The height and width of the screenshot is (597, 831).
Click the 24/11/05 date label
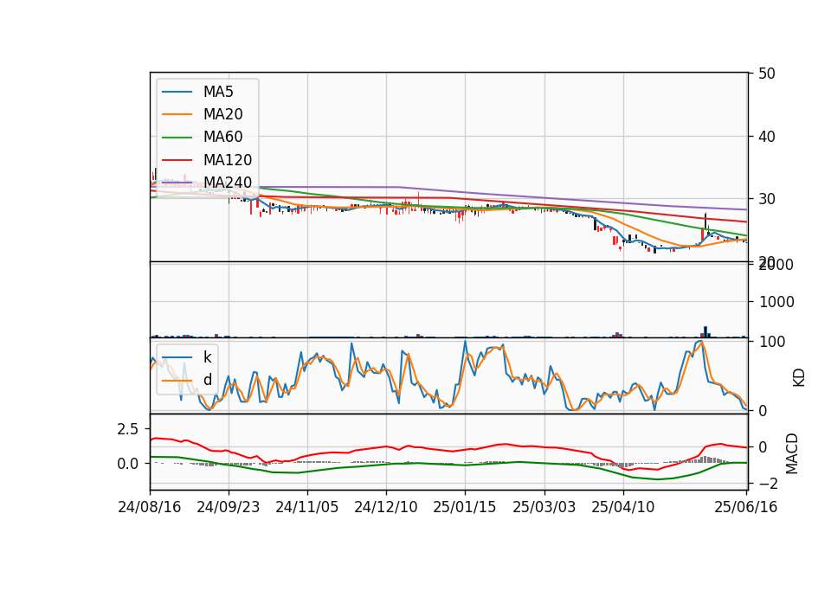tap(306, 507)
